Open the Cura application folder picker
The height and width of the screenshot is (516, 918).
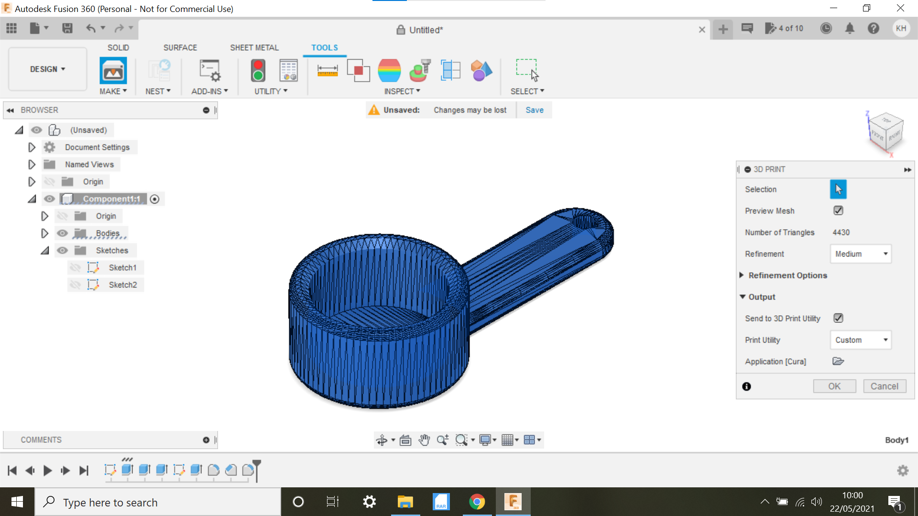(x=838, y=361)
